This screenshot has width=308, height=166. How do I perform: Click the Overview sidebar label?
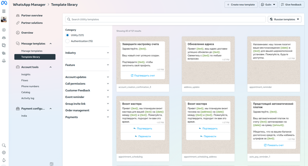coord(27,33)
